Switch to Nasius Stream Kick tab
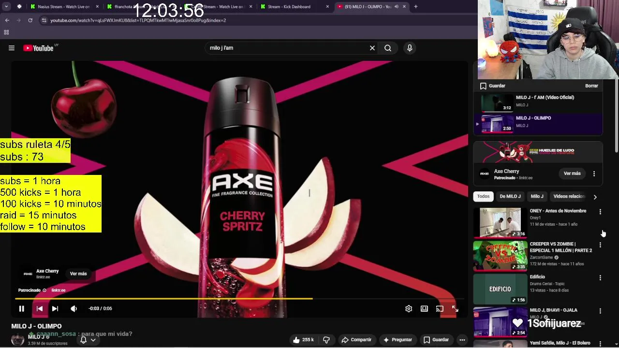 (63, 7)
